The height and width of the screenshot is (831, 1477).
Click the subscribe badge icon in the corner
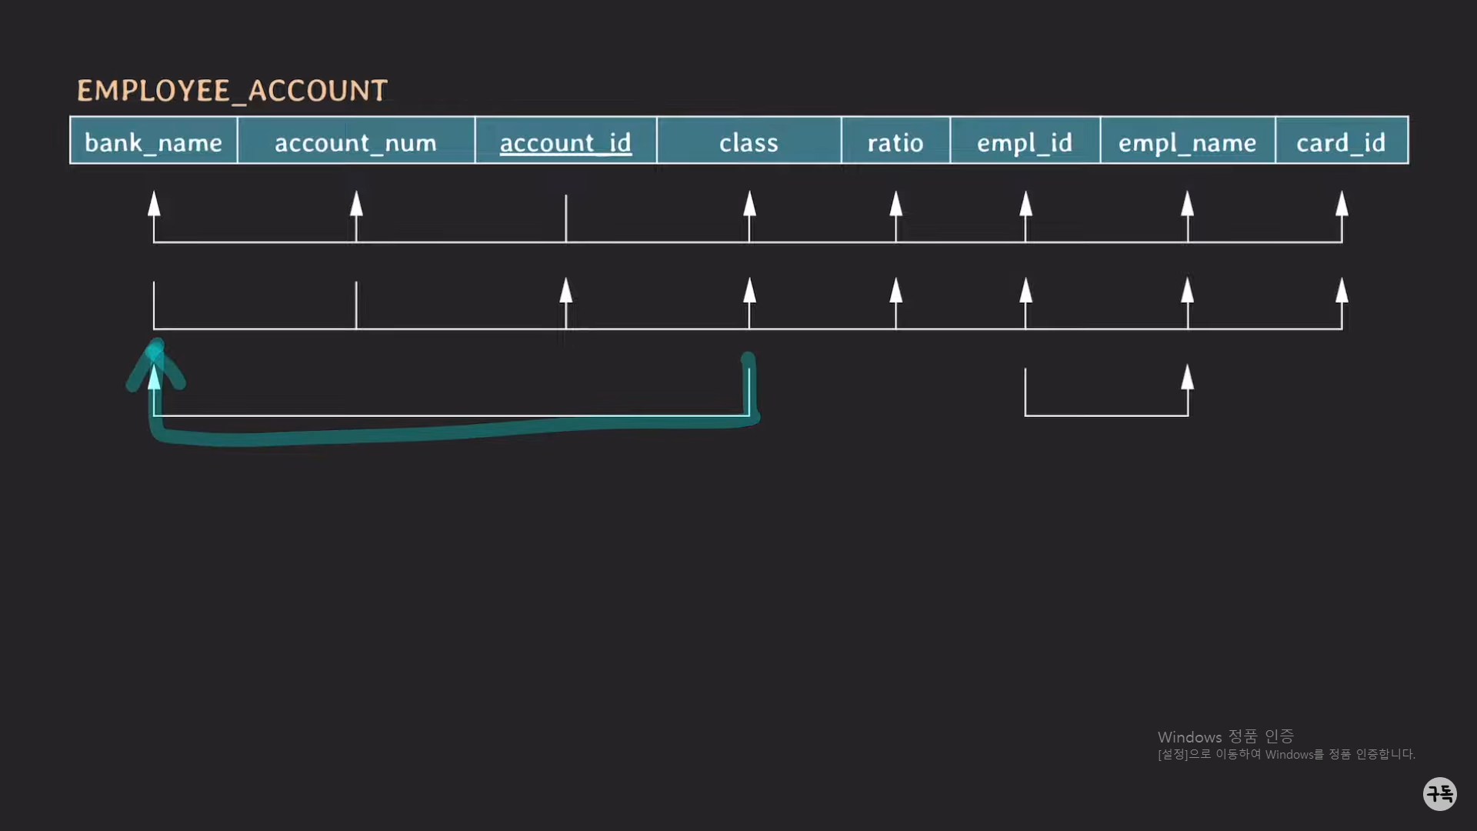[x=1439, y=793]
